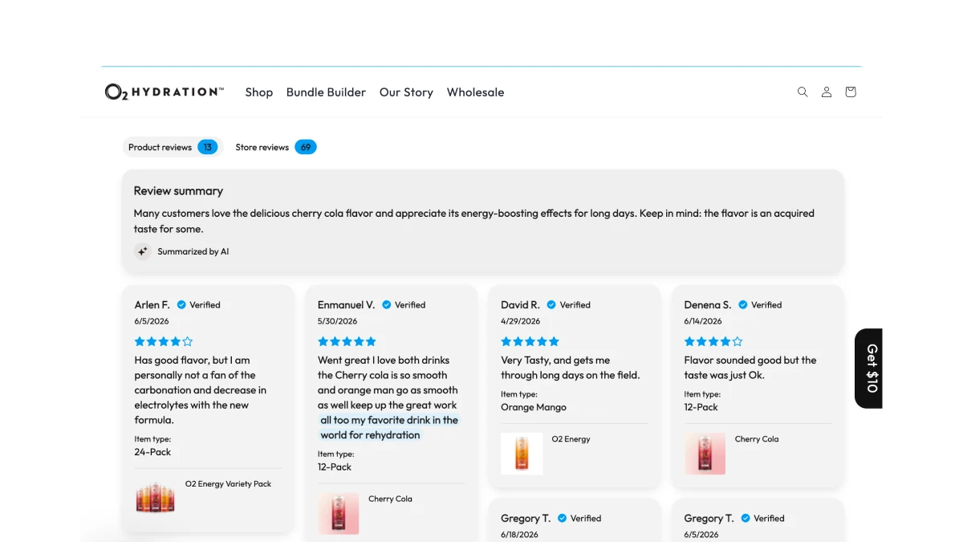Image resolution: width=963 pixels, height=542 pixels.
Task: Click the date 6/5/2026 under Arlen F.
Action: (152, 321)
